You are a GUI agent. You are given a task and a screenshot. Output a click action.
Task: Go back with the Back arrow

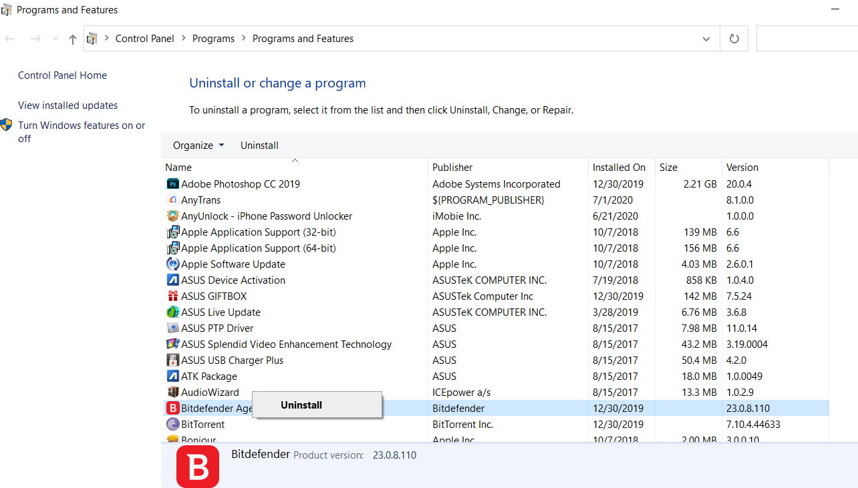[10, 39]
